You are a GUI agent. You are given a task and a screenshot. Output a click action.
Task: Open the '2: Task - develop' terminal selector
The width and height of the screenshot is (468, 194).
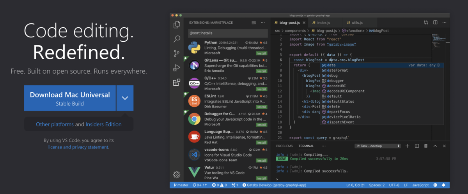click(x=378, y=146)
